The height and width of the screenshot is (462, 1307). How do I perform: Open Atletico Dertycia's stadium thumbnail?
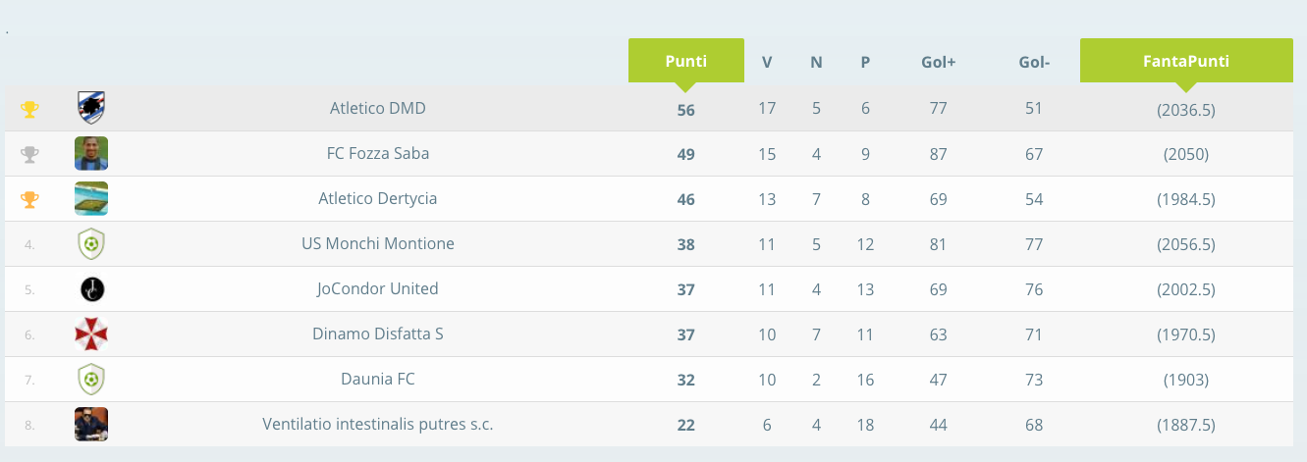[x=91, y=199]
